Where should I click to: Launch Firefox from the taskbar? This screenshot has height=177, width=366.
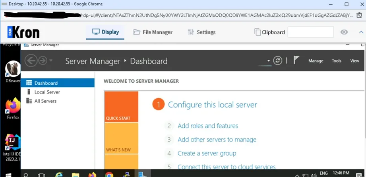pos(93,175)
